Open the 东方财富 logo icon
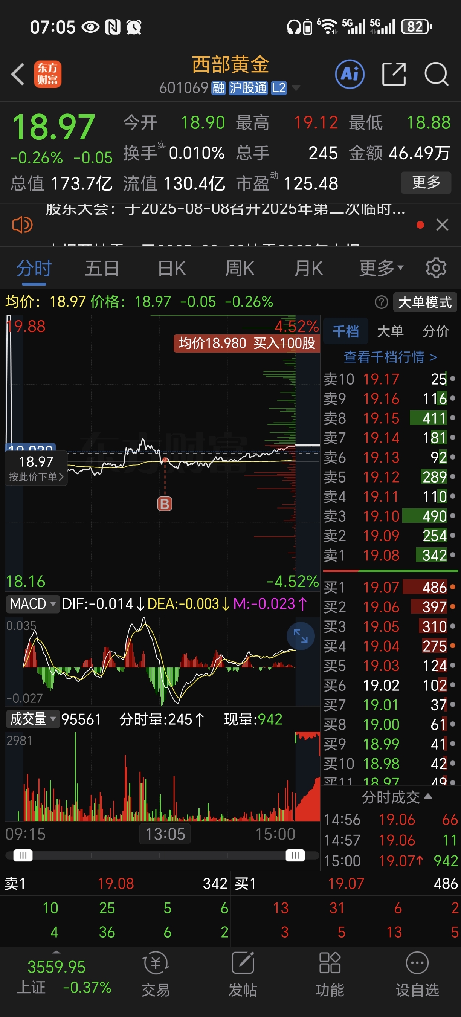This screenshot has height=1017, width=461. pyautogui.click(x=47, y=74)
